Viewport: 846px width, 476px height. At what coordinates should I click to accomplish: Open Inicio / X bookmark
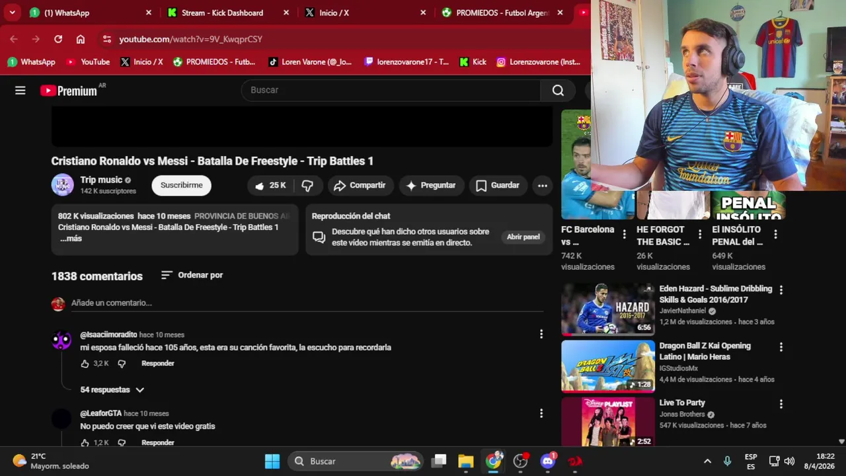pyautogui.click(x=141, y=61)
